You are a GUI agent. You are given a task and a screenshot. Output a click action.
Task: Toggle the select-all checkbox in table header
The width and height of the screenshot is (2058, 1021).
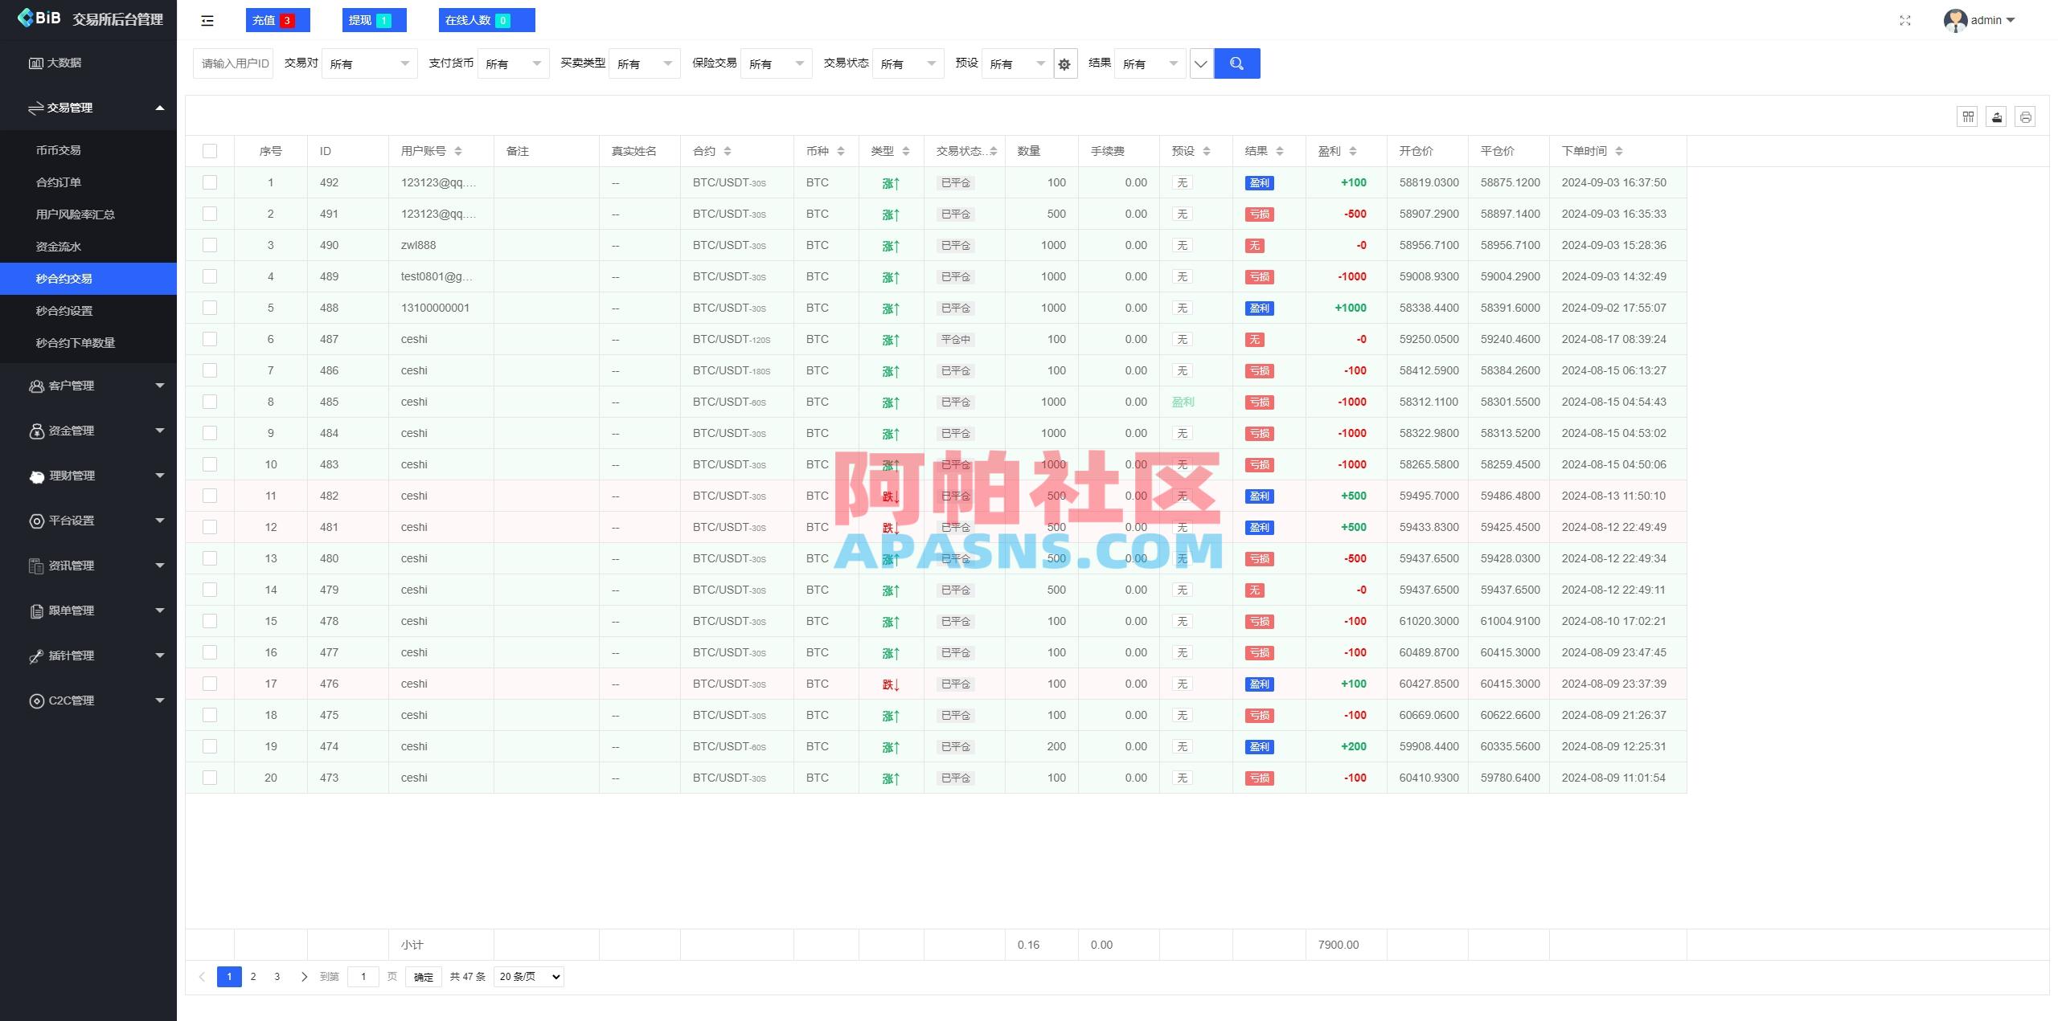[210, 150]
